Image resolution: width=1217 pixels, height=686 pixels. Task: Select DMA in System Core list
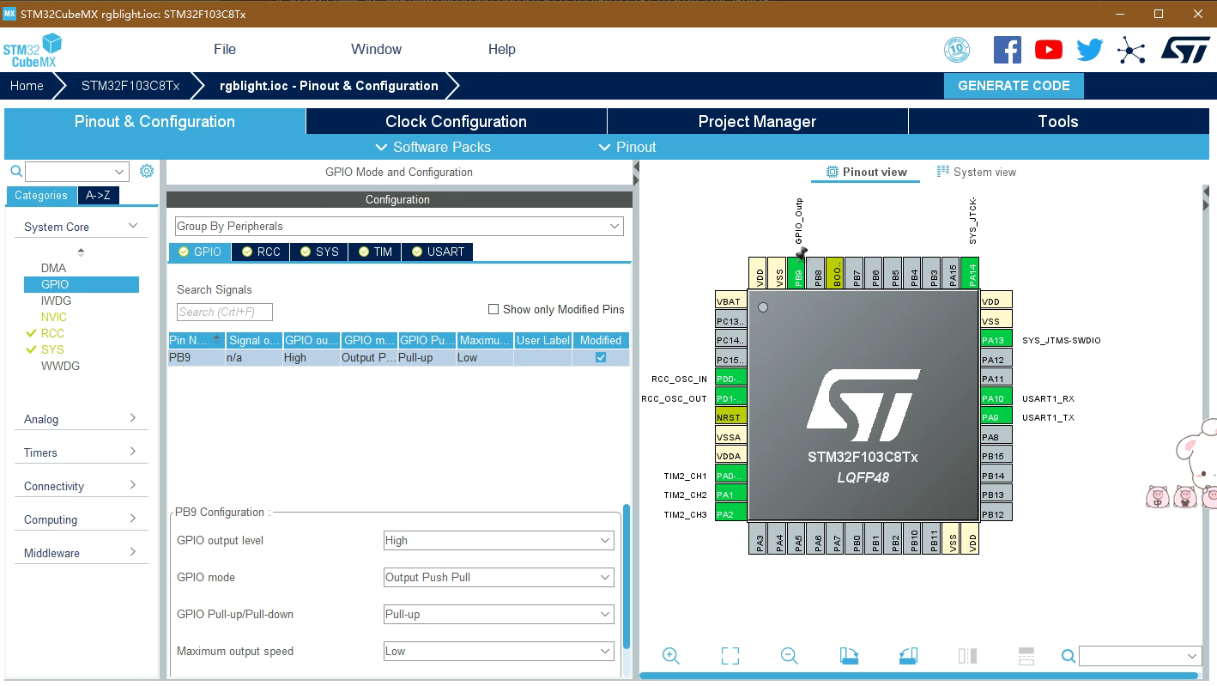53,268
